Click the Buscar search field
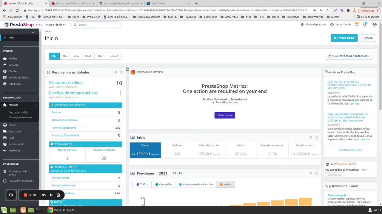Viewport: 382px width, 214px height. [x=96, y=25]
